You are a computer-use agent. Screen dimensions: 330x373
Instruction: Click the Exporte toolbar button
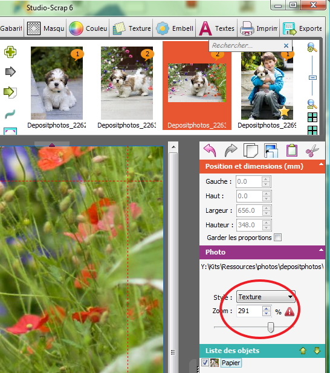(x=302, y=28)
